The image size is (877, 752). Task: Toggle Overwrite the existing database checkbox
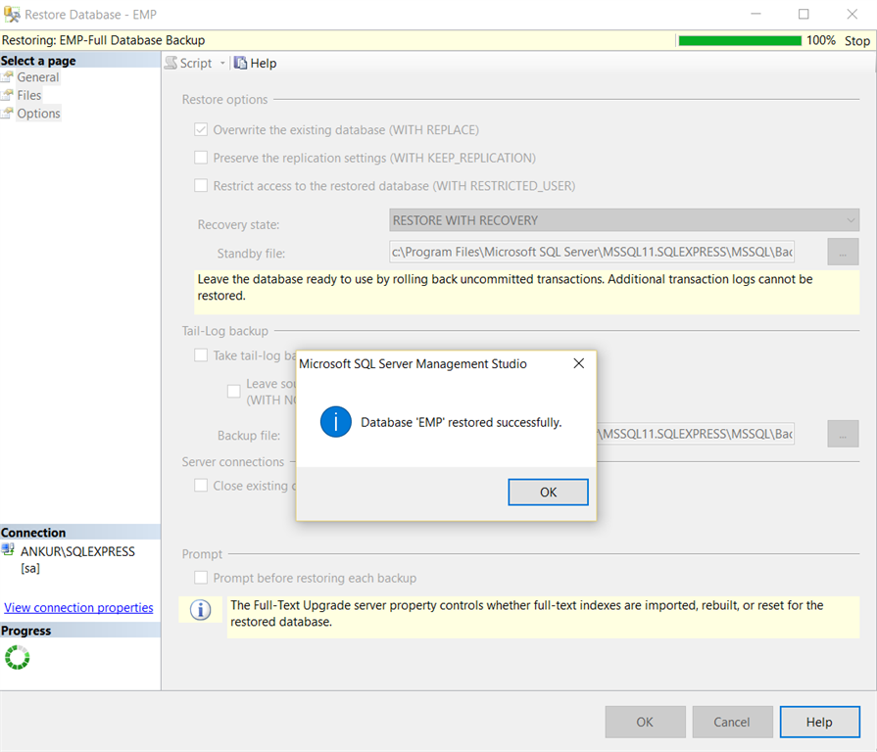click(201, 129)
